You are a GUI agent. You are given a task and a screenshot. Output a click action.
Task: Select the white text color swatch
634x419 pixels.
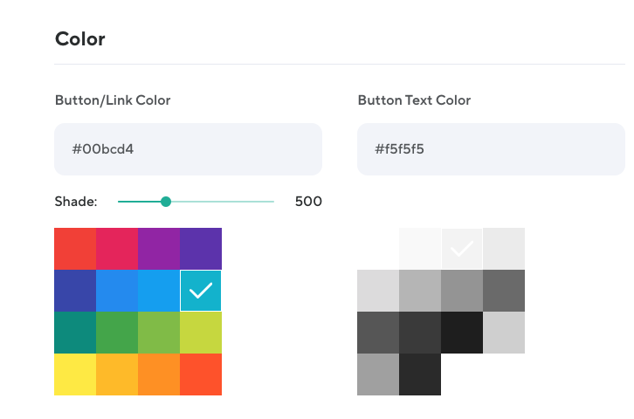click(x=378, y=249)
